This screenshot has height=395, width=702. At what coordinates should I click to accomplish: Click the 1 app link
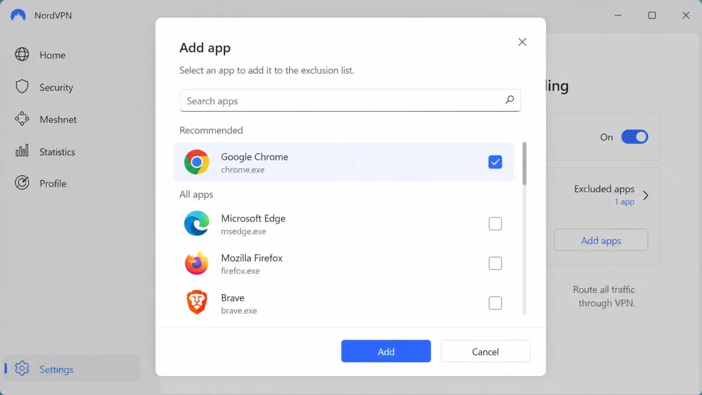tap(624, 202)
